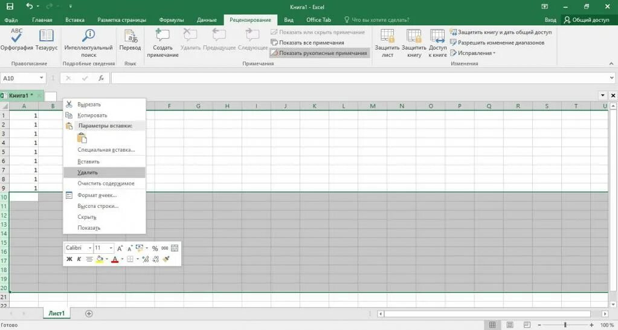Toggle Показать рукописные примечания
Image resolution: width=618 pixels, height=330 pixels.
pos(319,53)
